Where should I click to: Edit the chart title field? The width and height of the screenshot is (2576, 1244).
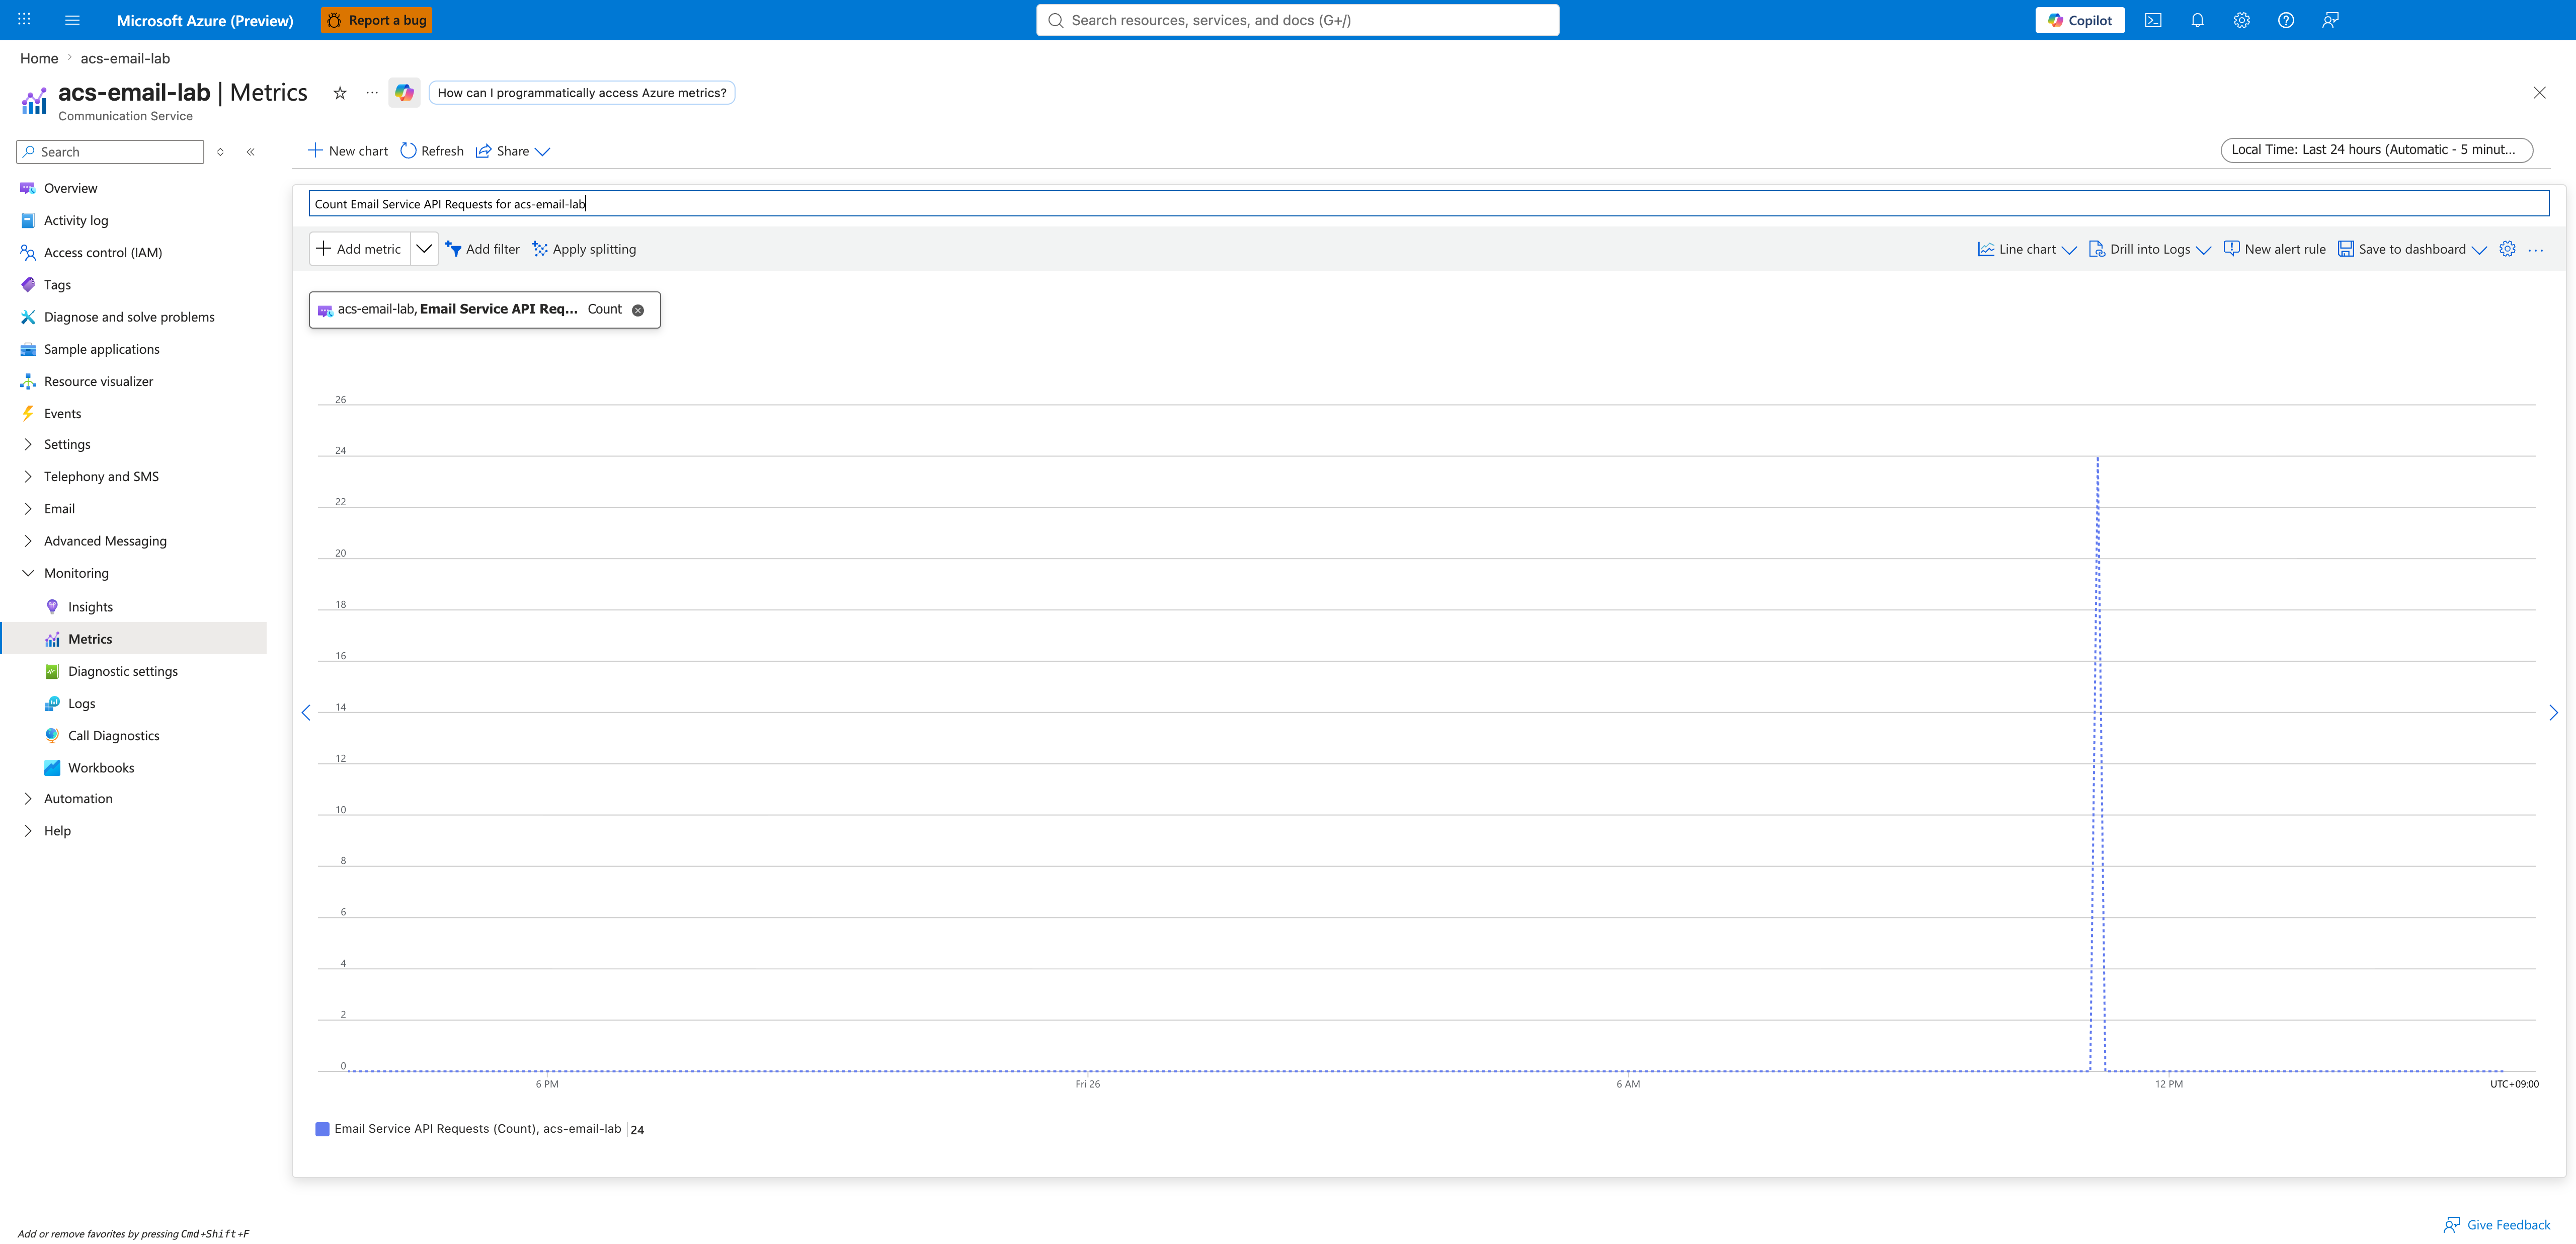pos(1428,204)
